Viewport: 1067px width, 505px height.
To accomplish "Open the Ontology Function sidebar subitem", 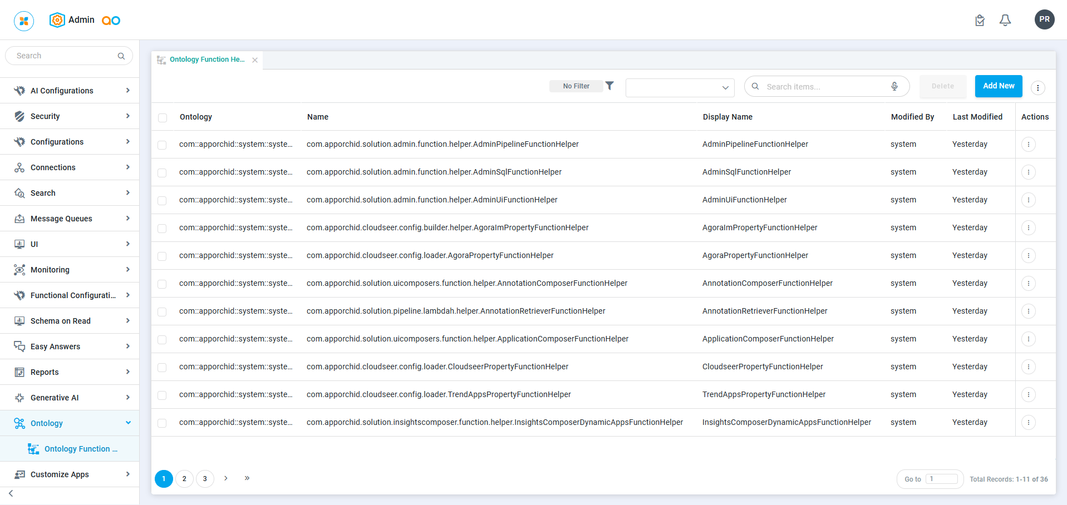I will click(x=81, y=449).
